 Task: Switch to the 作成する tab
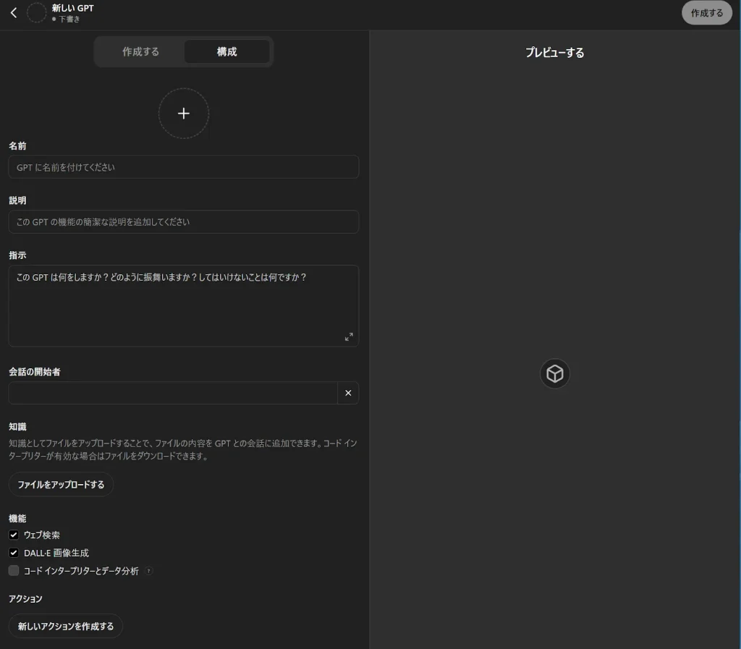tap(140, 52)
